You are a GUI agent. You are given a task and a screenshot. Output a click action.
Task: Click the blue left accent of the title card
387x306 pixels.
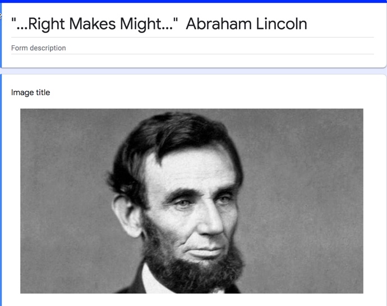point(1,35)
